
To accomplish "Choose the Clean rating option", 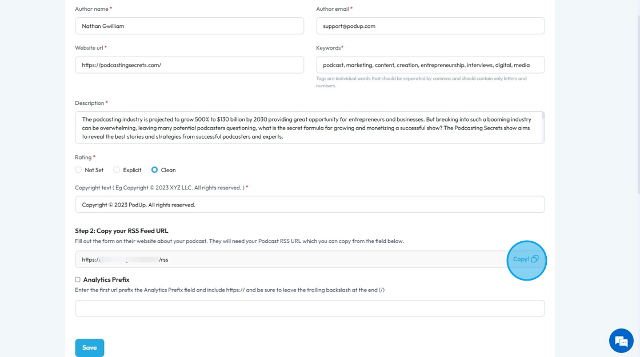I will pos(154,170).
